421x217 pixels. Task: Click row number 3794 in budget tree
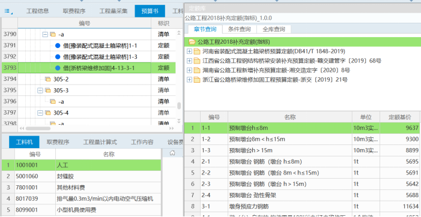(10, 79)
